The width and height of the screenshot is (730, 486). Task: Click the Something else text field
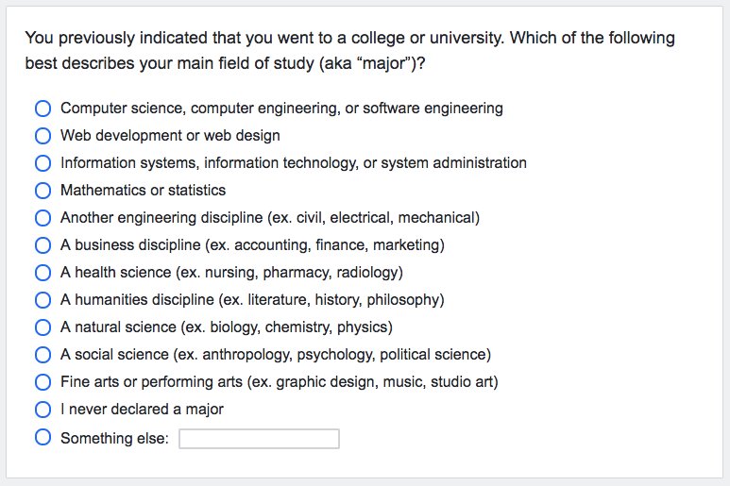point(259,439)
